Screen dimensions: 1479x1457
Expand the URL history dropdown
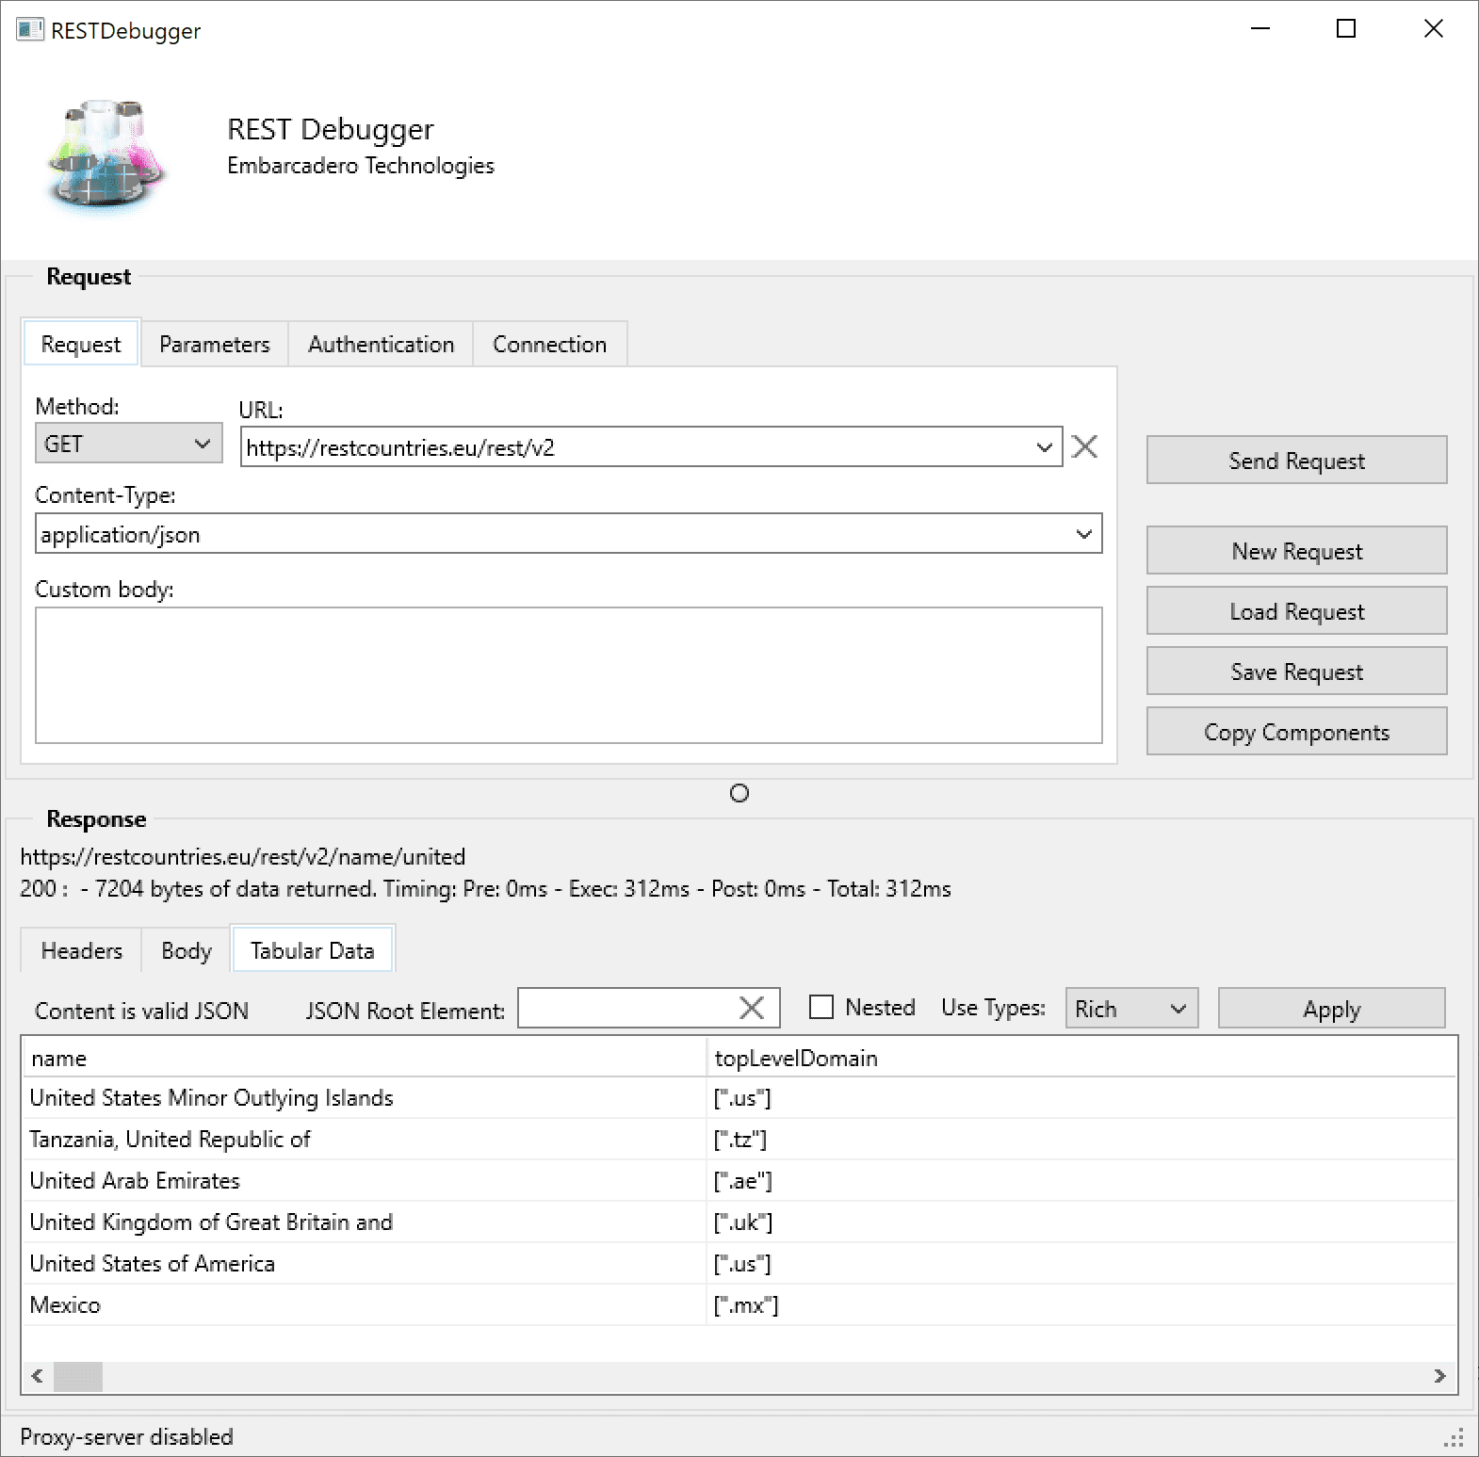tap(1044, 447)
